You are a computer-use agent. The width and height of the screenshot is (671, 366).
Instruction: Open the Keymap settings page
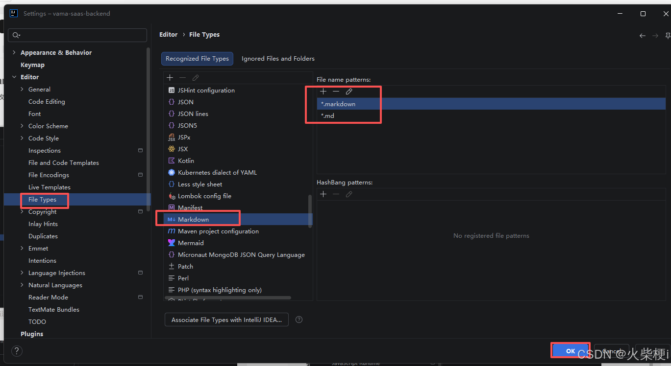point(32,65)
